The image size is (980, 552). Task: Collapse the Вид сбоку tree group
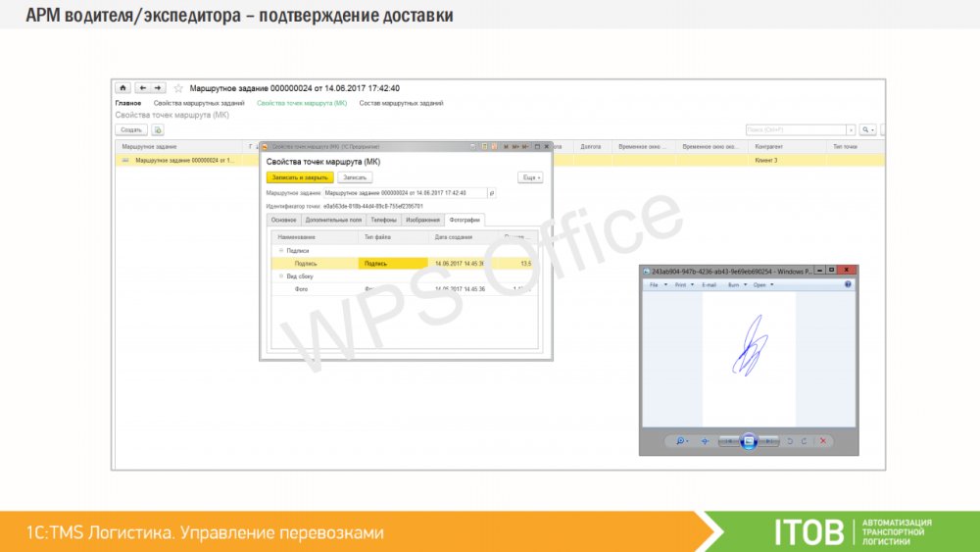[x=281, y=276]
